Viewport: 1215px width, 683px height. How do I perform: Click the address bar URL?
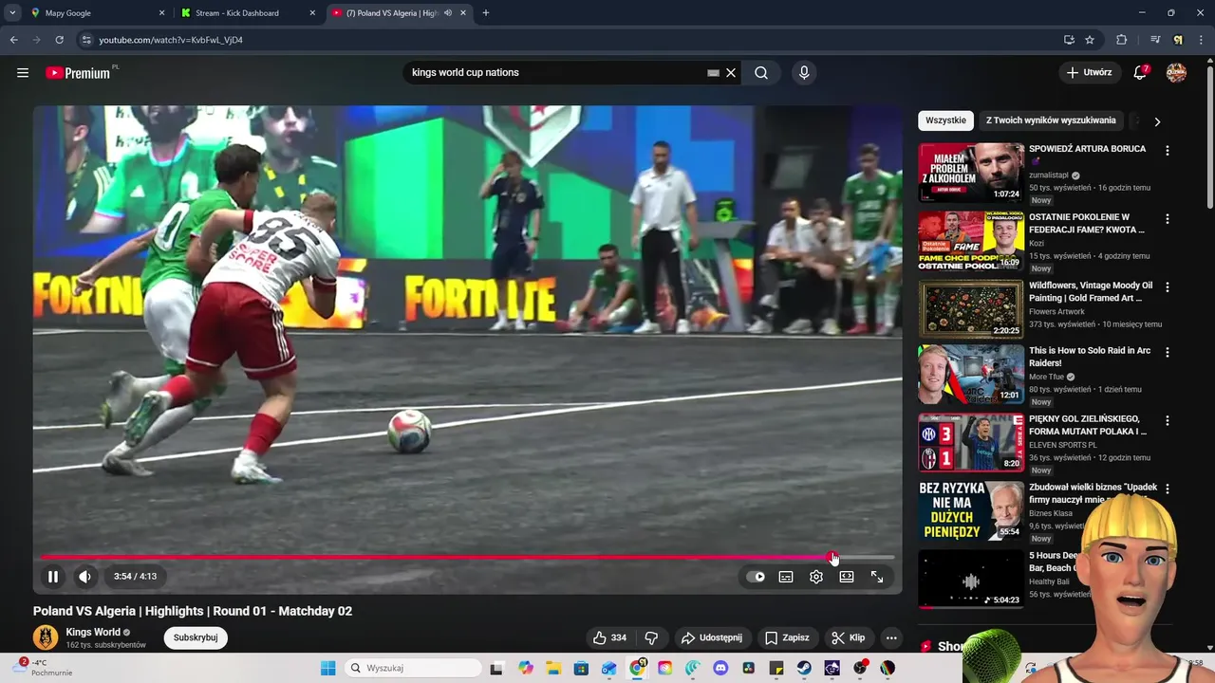click(171, 40)
